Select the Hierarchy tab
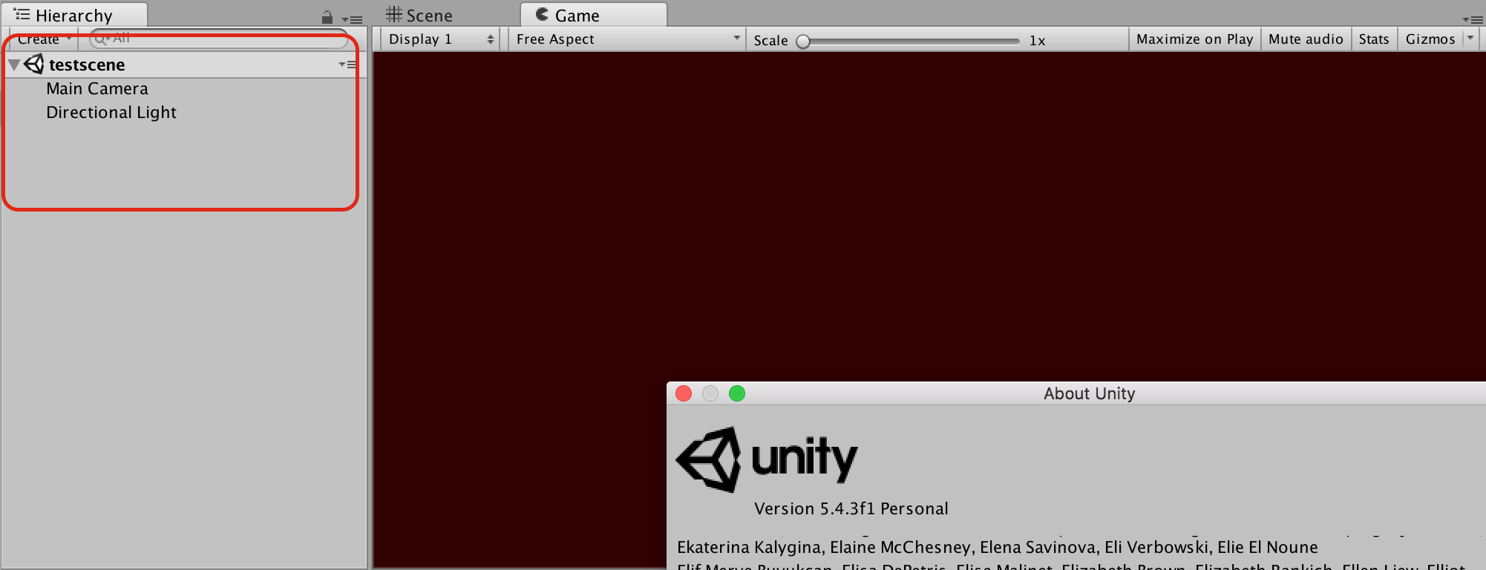1486x570 pixels. [74, 16]
